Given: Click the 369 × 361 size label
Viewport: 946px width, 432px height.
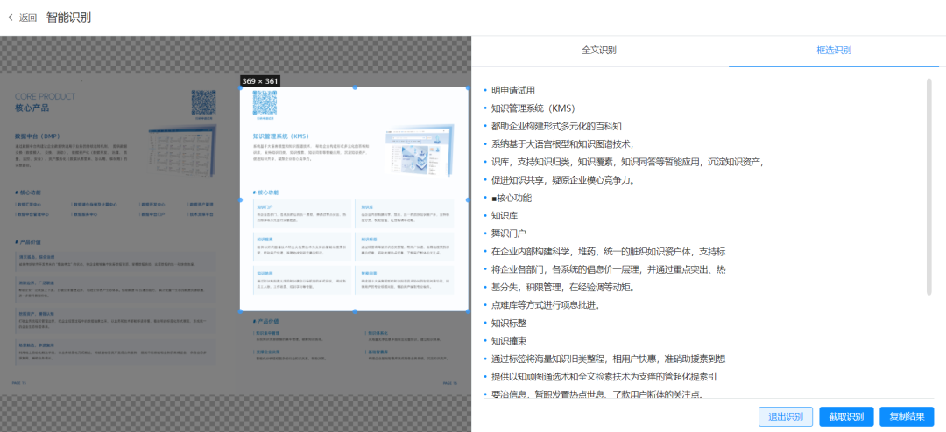Looking at the screenshot, I should (x=260, y=81).
